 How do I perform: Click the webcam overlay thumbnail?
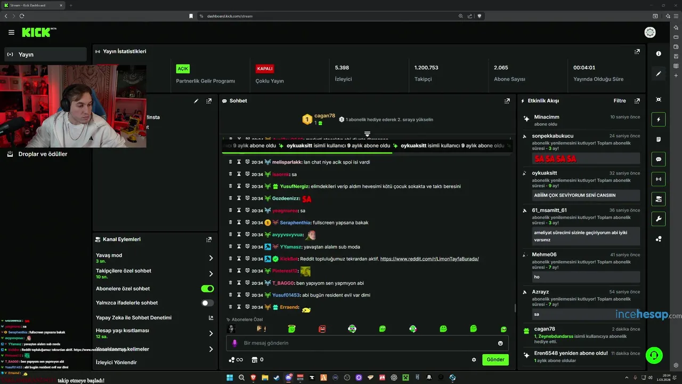73,106
